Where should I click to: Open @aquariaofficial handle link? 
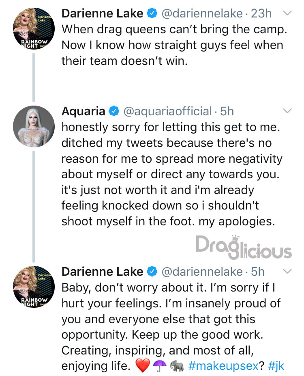168,112
